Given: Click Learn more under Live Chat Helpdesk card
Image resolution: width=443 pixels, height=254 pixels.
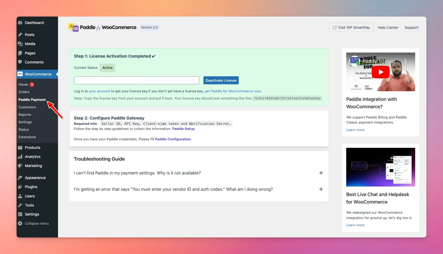Looking at the screenshot, I should [x=355, y=225].
